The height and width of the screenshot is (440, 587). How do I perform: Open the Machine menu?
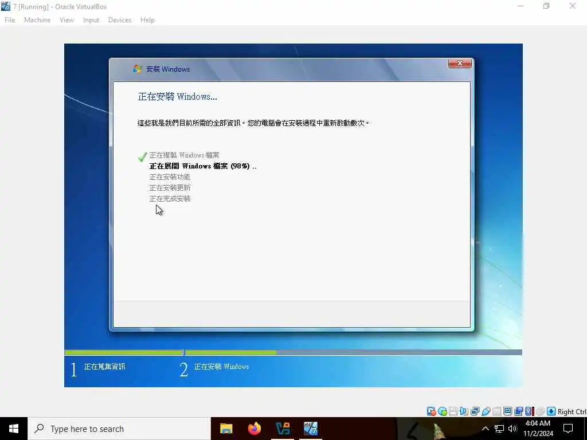point(37,20)
